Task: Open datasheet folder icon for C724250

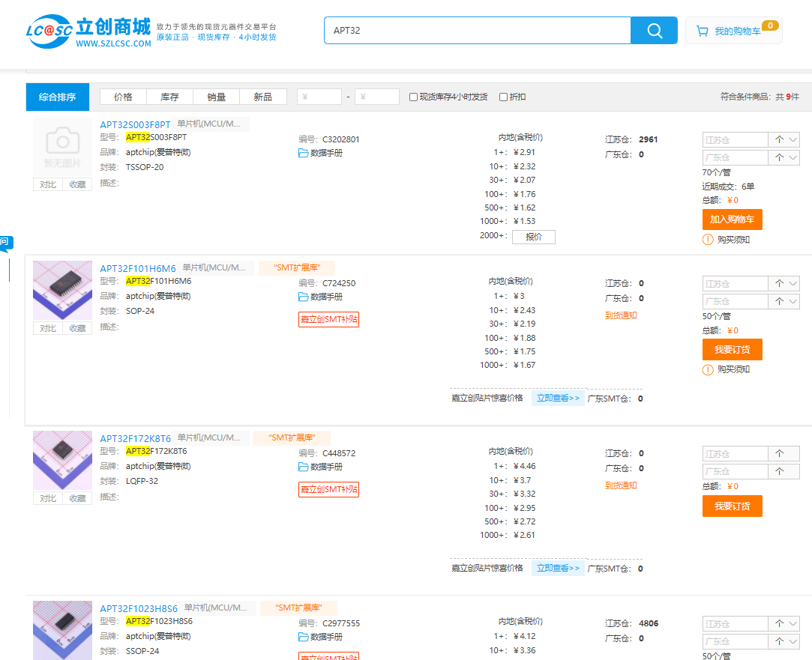Action: point(304,297)
